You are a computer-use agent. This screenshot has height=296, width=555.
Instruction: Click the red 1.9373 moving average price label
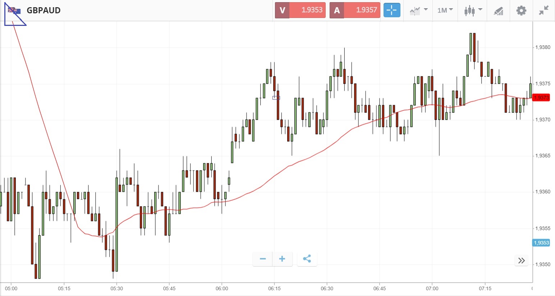point(541,98)
